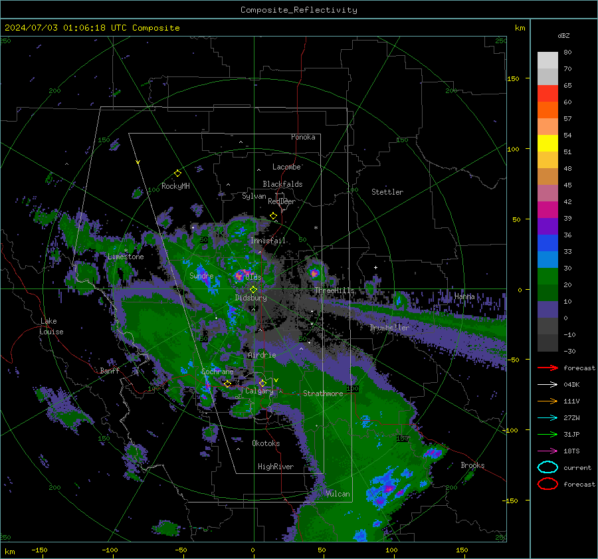Viewport: 598px width, 559px height.
Task: Click the 33 dBZ blue color swatch
Action: tap(548, 243)
